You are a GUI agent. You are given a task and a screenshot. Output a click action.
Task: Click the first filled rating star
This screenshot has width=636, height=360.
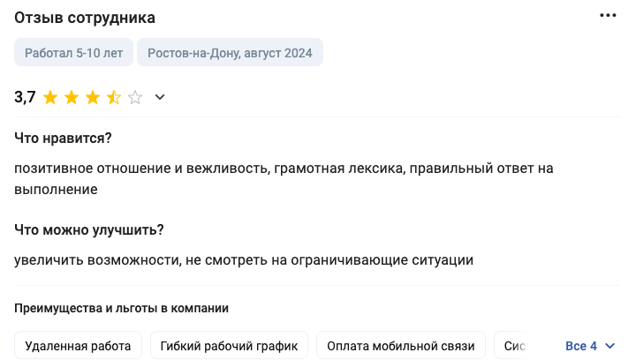(x=50, y=98)
